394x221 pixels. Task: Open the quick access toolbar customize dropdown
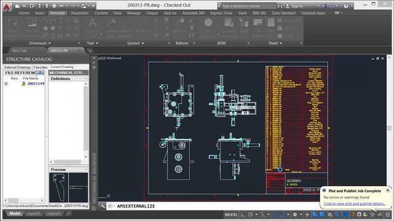pos(94,6)
